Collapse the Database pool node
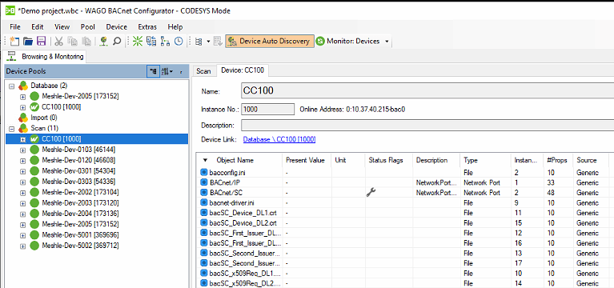 (x=12, y=86)
